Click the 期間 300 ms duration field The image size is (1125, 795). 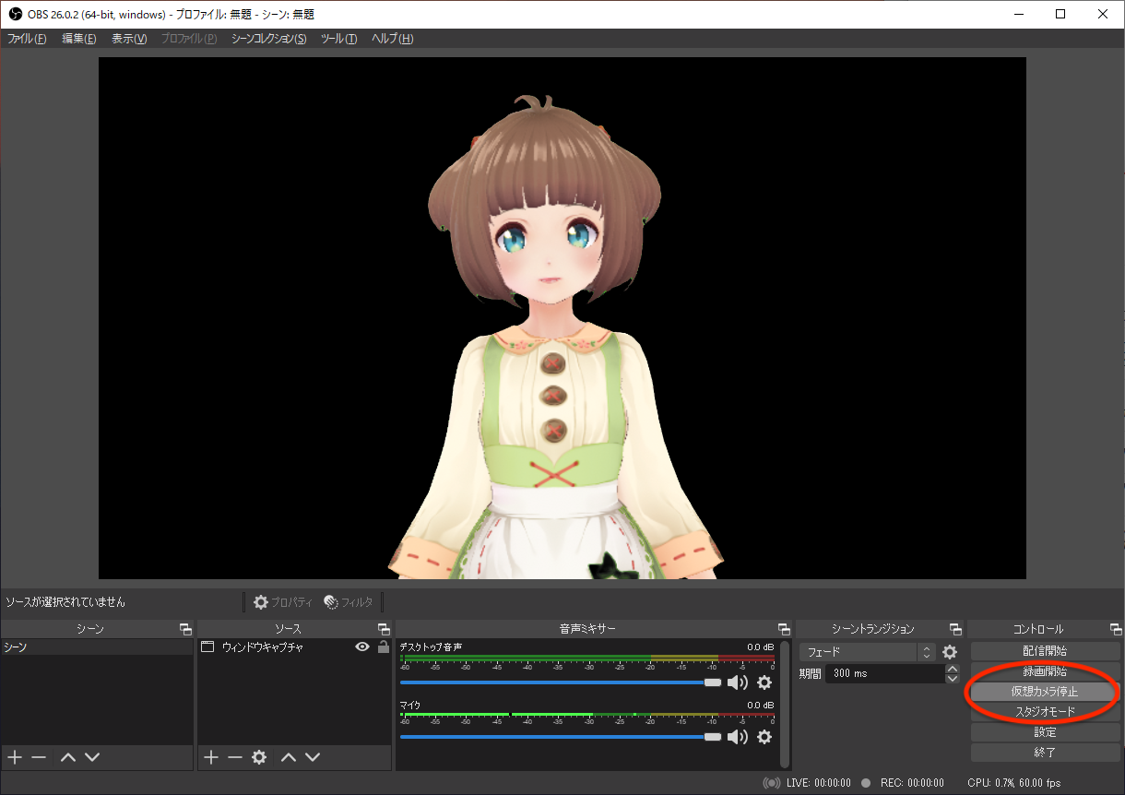click(x=883, y=673)
